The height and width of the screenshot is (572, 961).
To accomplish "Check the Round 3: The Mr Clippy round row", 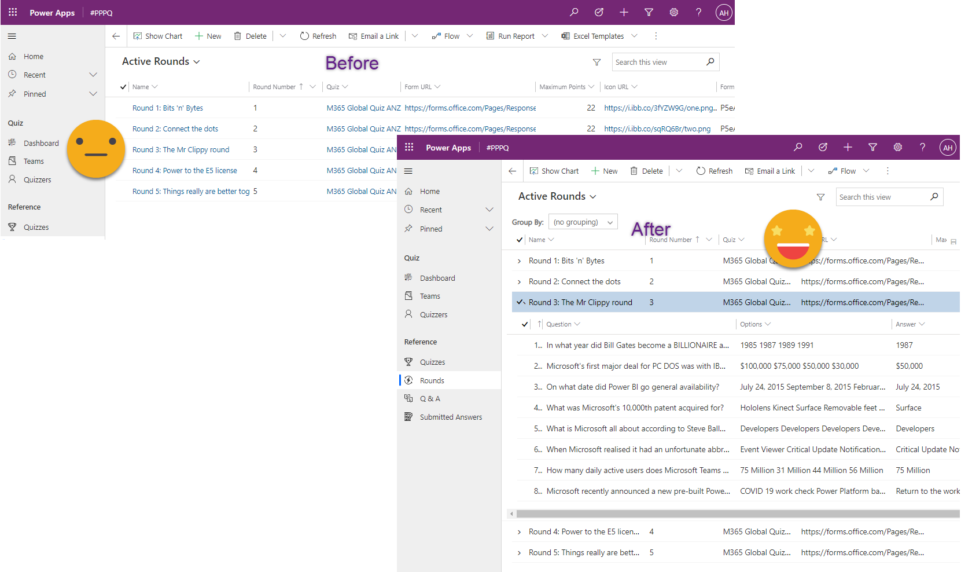I will pyautogui.click(x=520, y=302).
